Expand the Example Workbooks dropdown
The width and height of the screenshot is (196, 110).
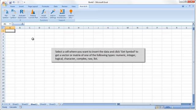point(67,18)
